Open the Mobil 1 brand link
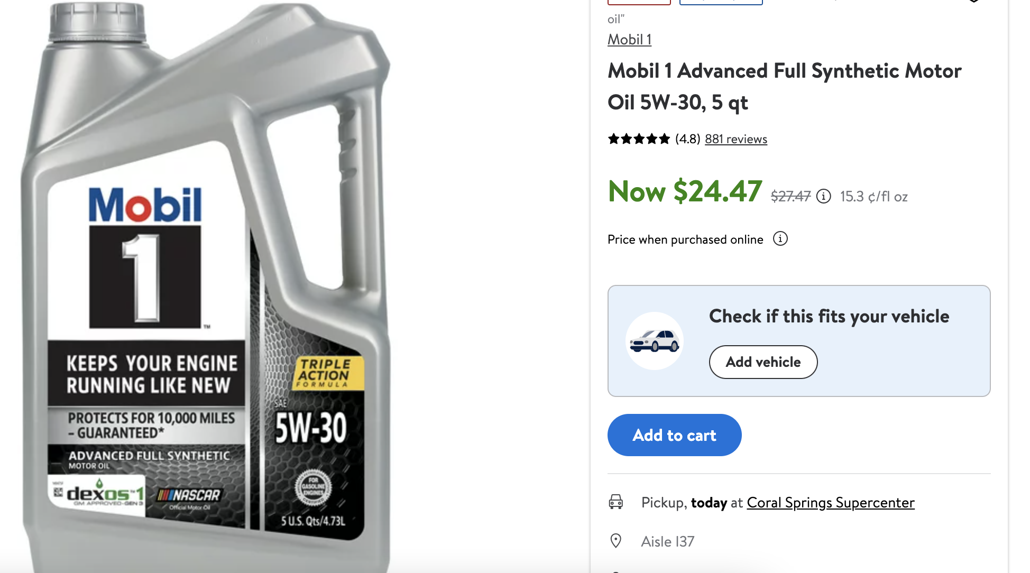1030x573 pixels. 629,40
